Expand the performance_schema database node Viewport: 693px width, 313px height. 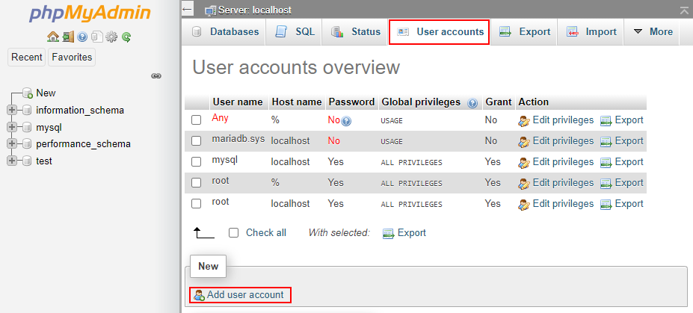point(12,144)
